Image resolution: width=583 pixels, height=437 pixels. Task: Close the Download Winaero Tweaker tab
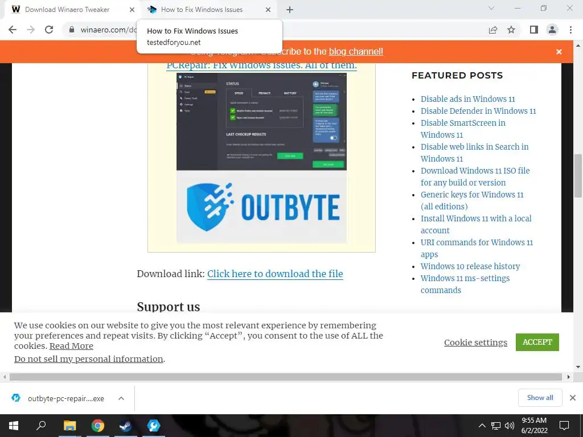(132, 10)
